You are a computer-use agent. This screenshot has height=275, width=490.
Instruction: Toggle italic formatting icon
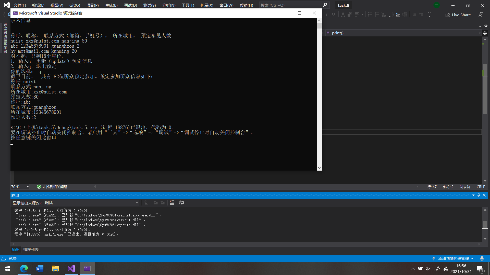pyautogui.click(x=327, y=15)
